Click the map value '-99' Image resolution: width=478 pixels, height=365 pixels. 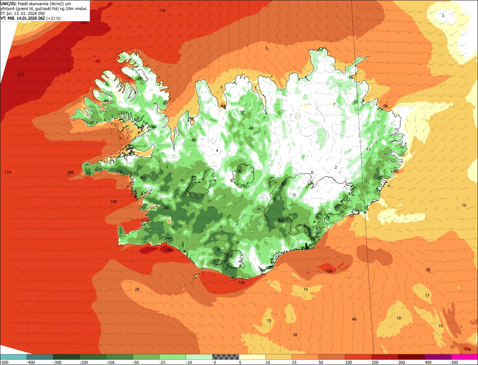[166, 208]
